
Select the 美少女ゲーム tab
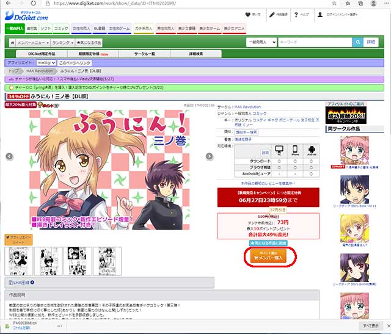point(210,29)
